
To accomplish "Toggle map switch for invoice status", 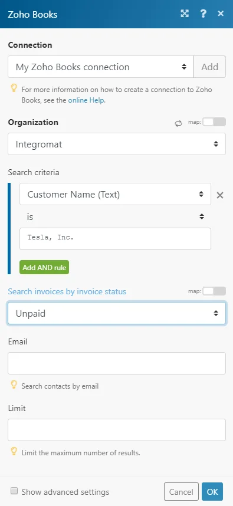I will tap(214, 291).
